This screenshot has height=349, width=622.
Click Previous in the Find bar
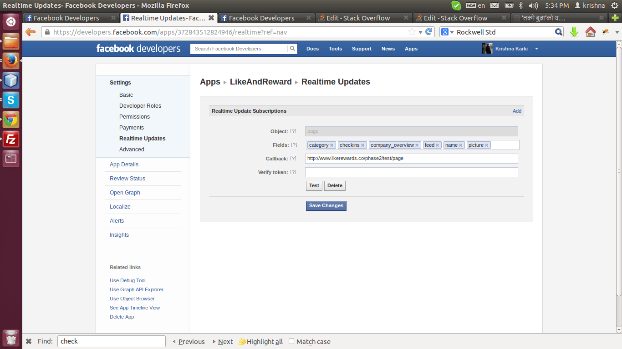coord(188,342)
